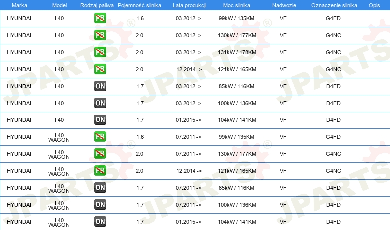The image size is (390, 230).
Task: Click the Opis column header
Action: (374, 5)
